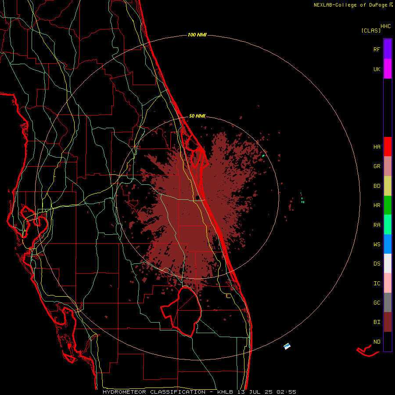The width and height of the screenshot is (395, 395).
Task: Click the DS legend label
Action: (x=377, y=264)
